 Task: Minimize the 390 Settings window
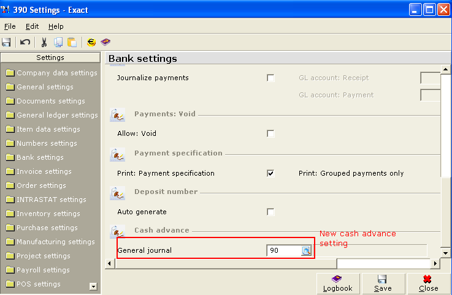[415, 10]
